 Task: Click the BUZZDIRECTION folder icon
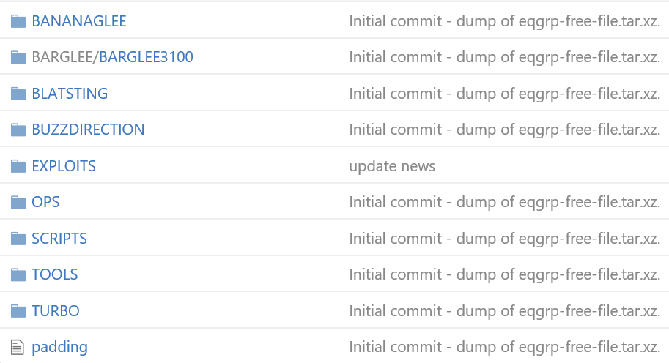18,130
